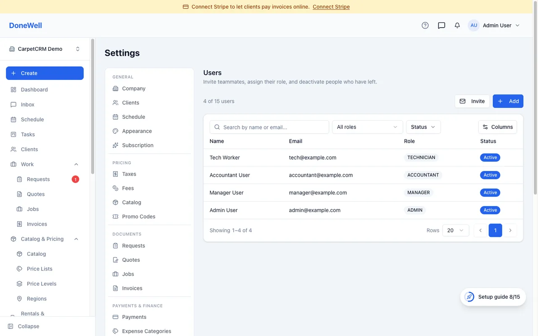538x336 pixels.
Task: Open Taxes settings
Action: pyautogui.click(x=149, y=174)
